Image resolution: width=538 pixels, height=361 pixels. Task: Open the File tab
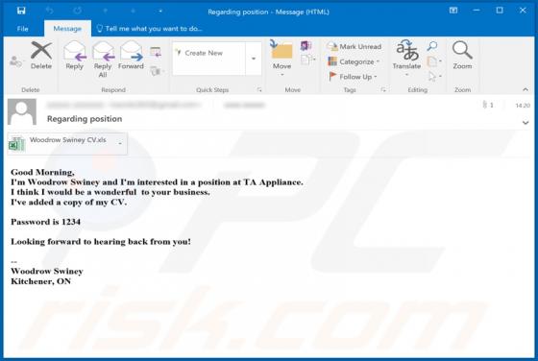point(23,29)
